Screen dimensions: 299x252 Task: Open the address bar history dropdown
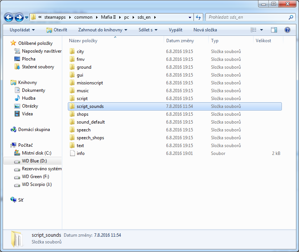[x=190, y=17]
